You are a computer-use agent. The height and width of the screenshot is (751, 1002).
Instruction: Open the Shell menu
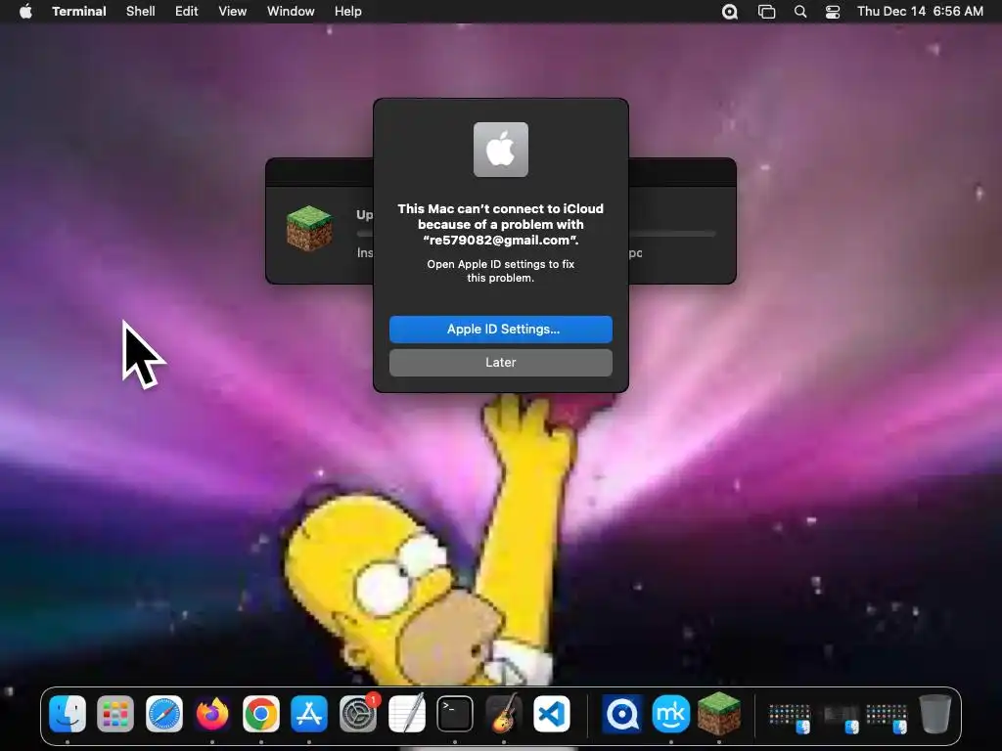click(141, 11)
